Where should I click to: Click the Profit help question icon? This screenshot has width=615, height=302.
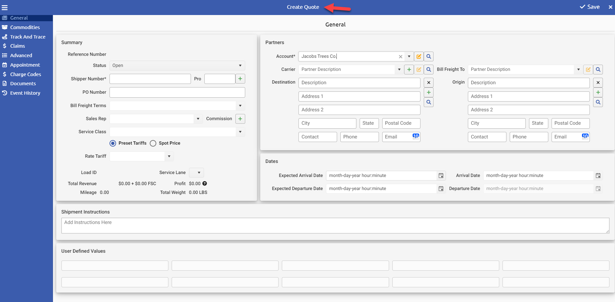click(205, 183)
